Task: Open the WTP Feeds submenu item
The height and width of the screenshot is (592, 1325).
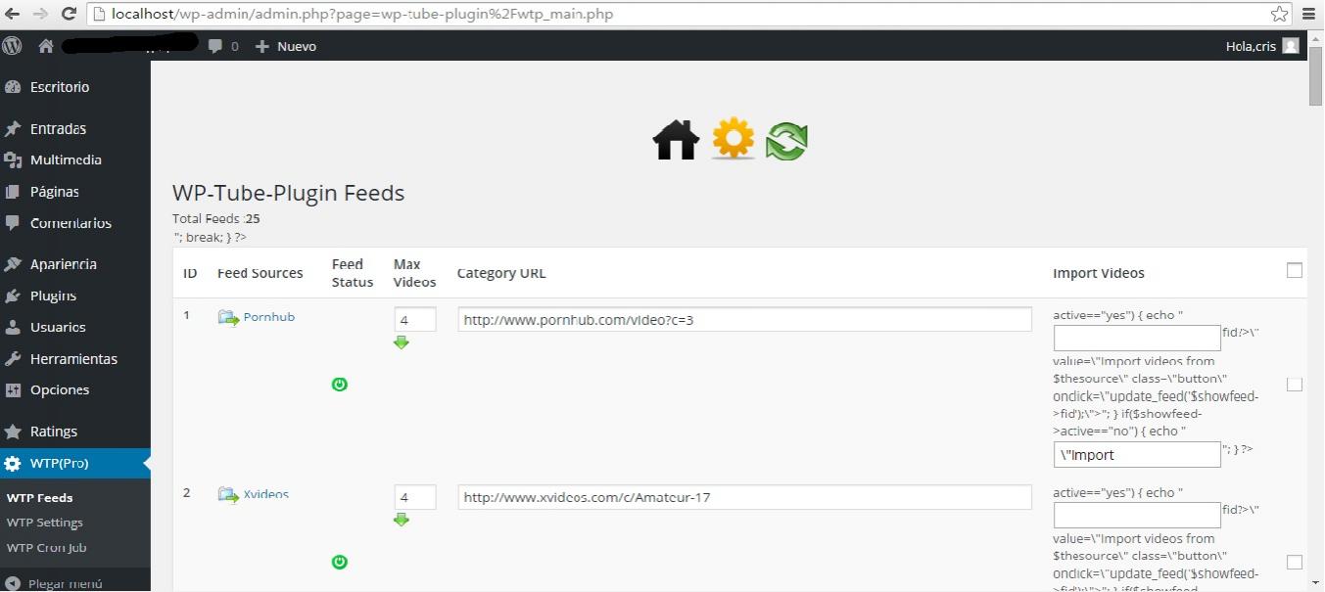Action: (x=39, y=497)
